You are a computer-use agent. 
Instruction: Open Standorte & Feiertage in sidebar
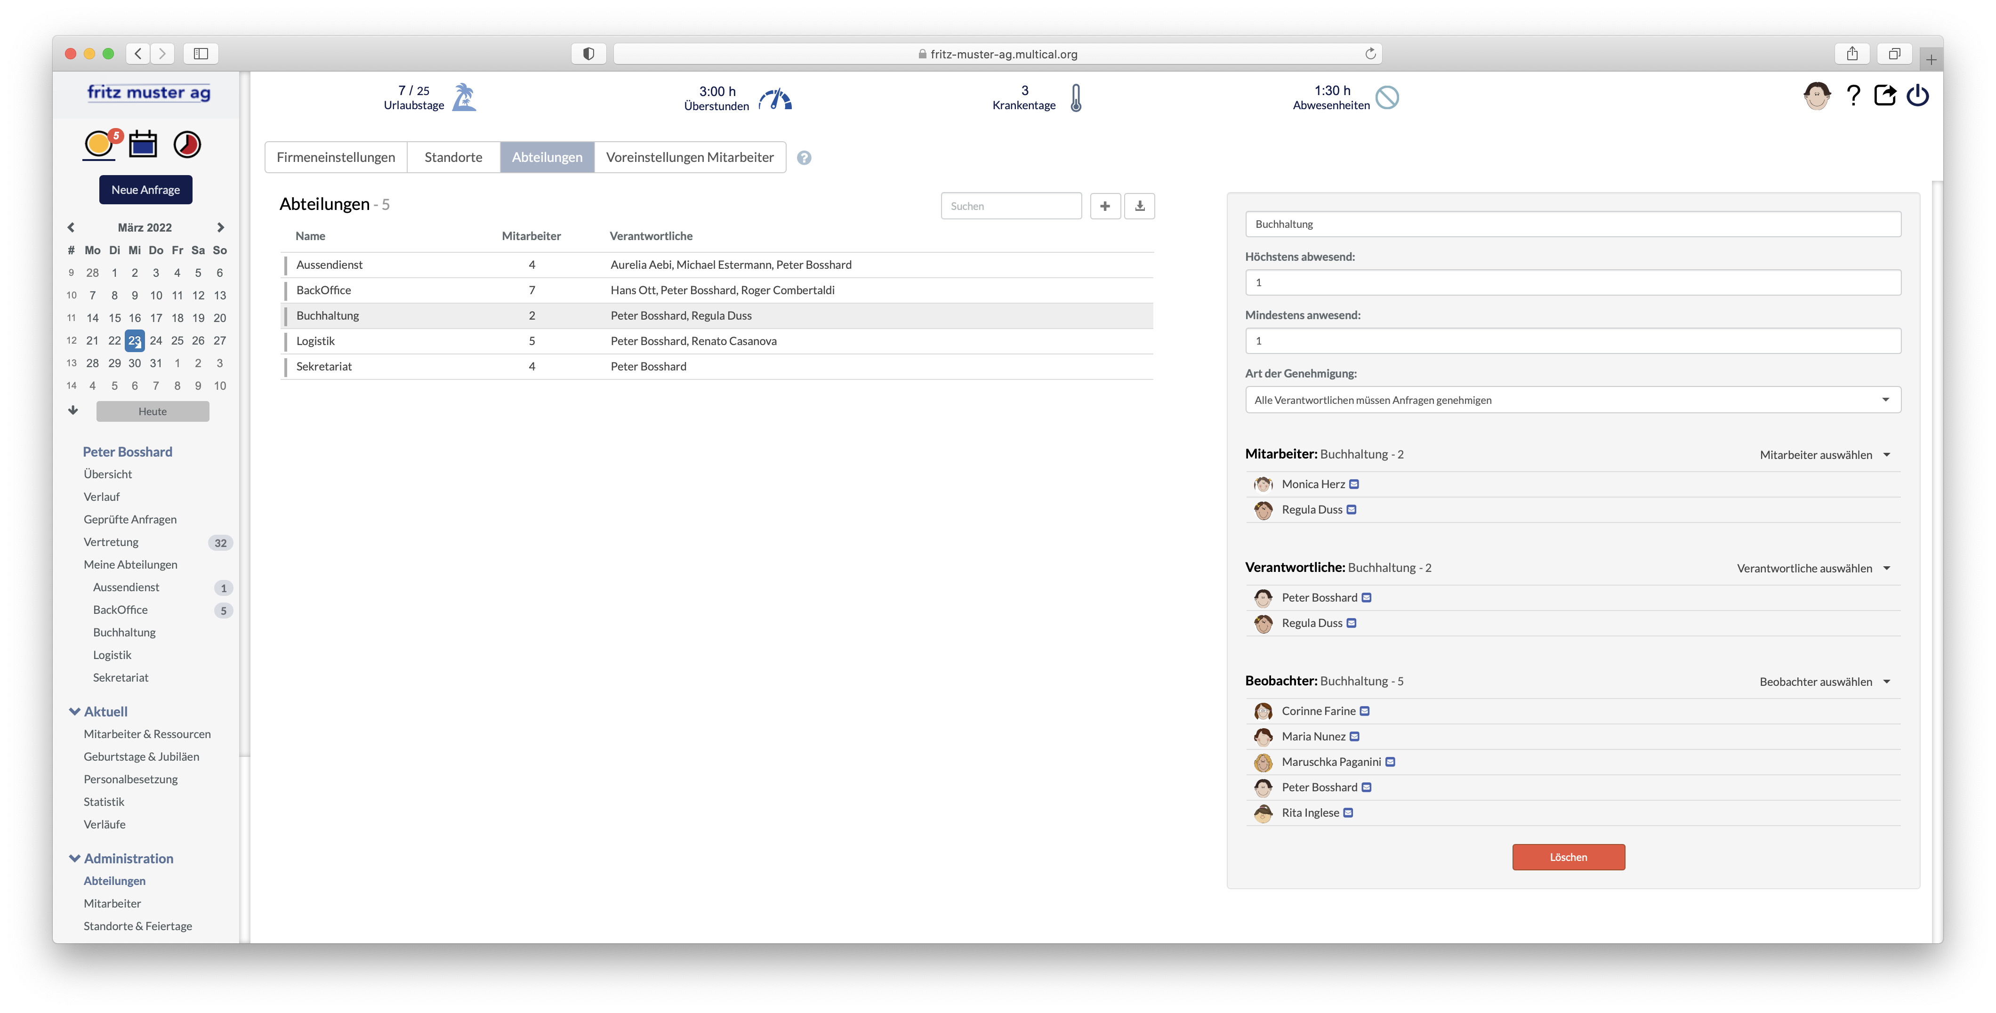[x=138, y=926]
